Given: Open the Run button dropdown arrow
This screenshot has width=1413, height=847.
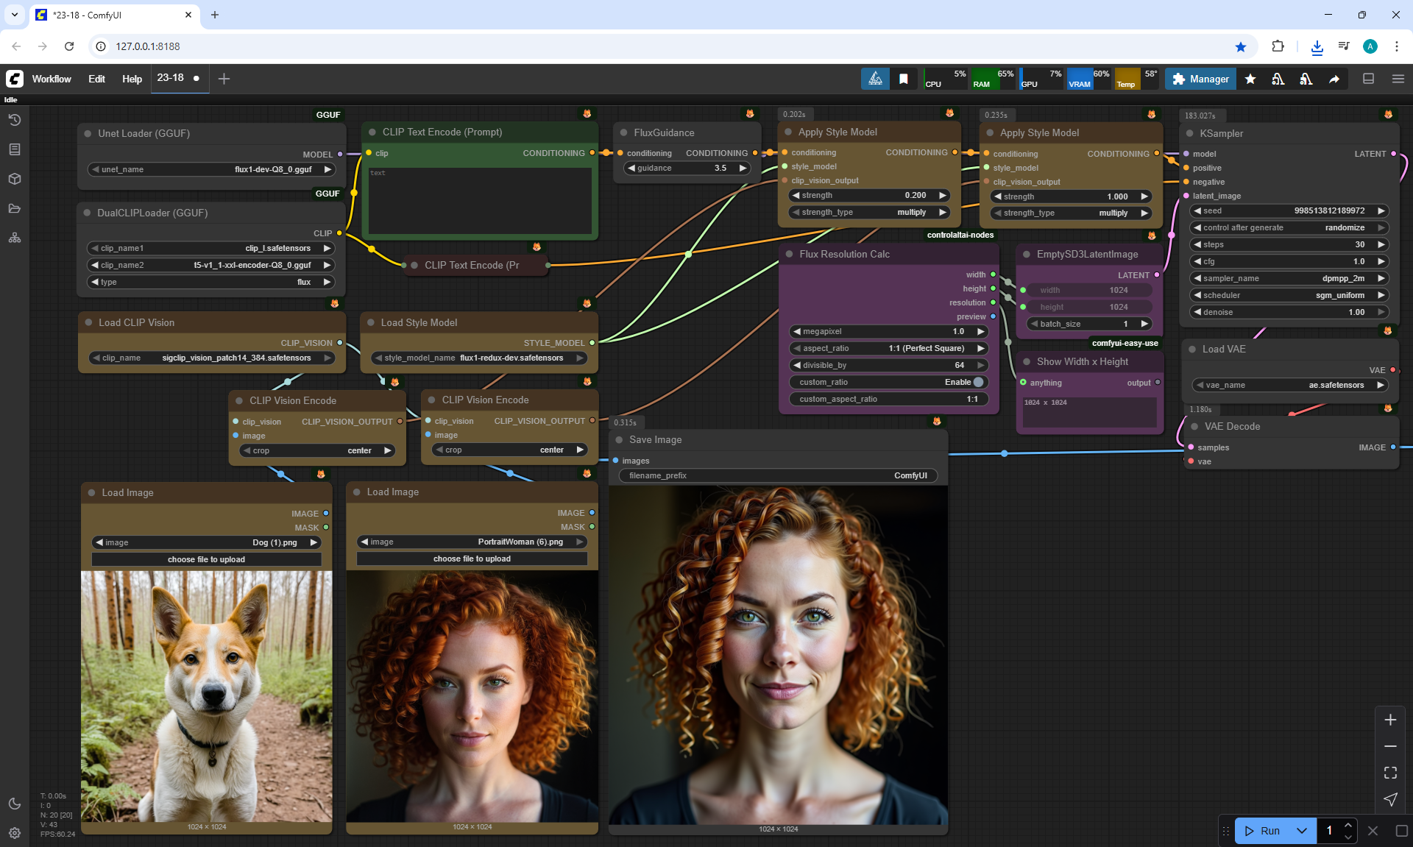Looking at the screenshot, I should point(1301,831).
